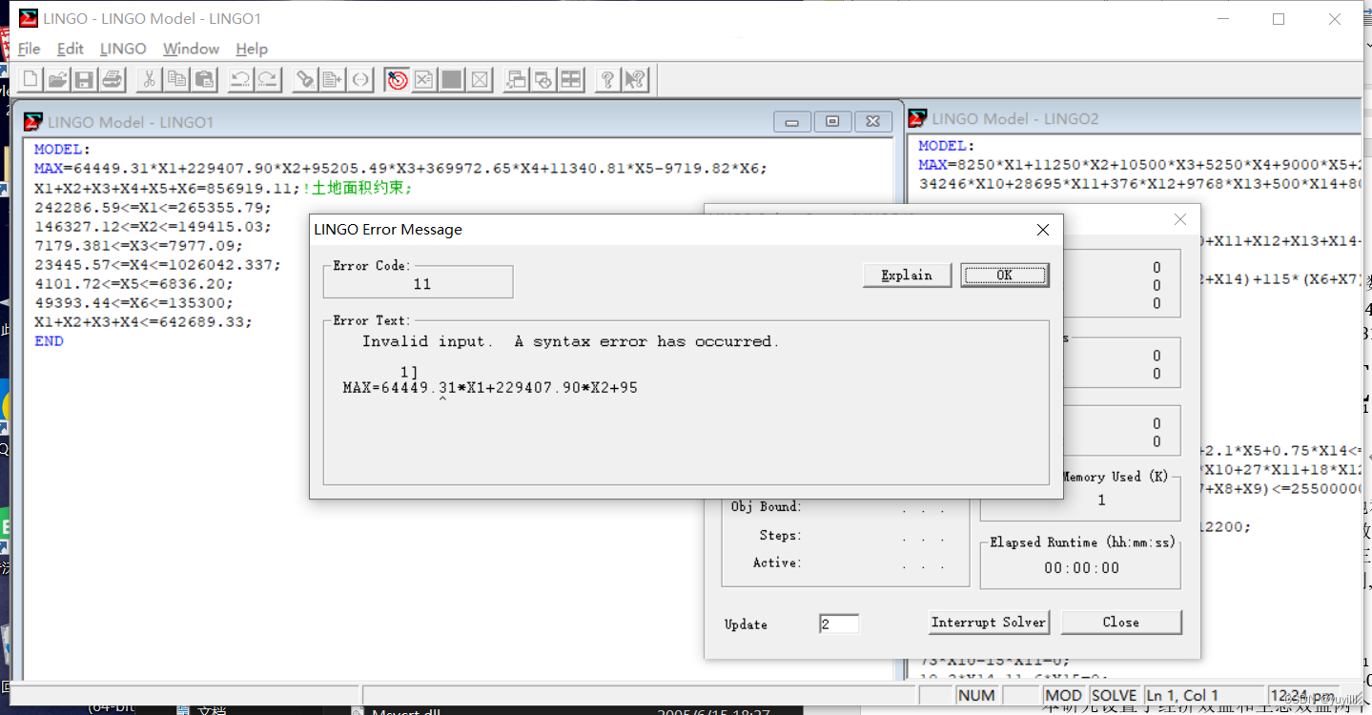Click the line with X1+X2+X3+X4+X5+X6=856919.11
Screen dimensions: 1372x715
point(223,188)
